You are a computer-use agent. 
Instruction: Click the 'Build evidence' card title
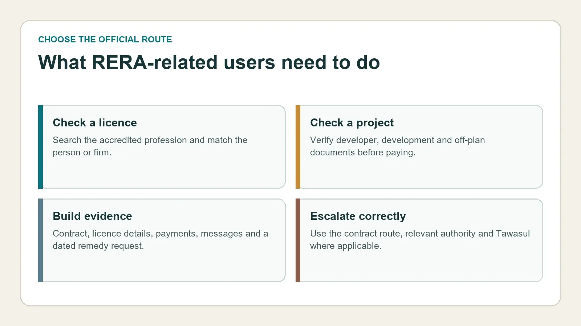[92, 216]
